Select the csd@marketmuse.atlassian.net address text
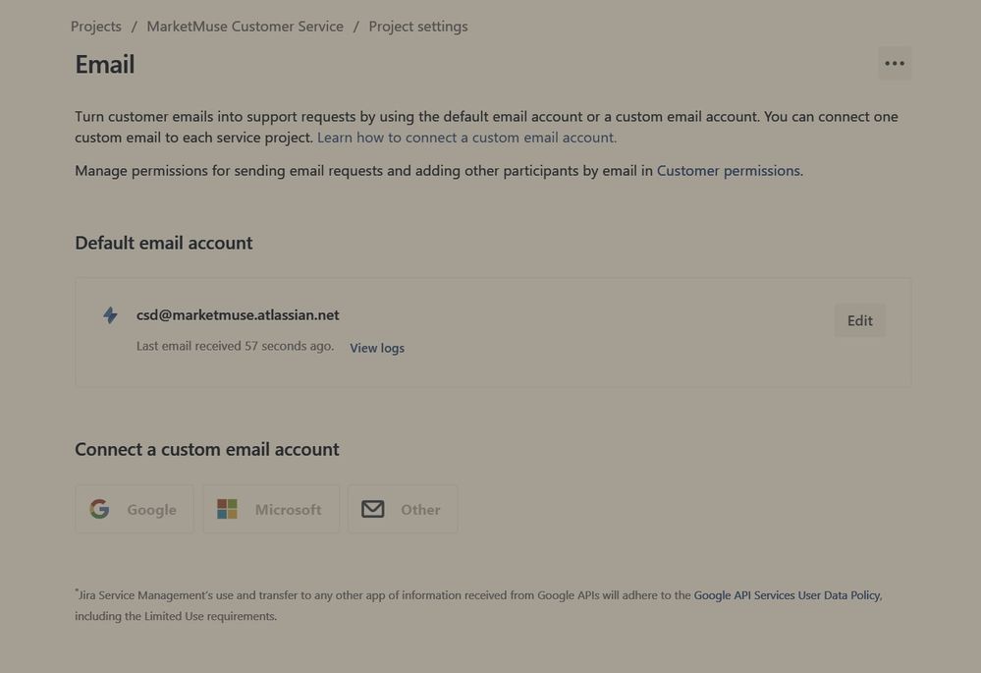This screenshot has height=673, width=981. (x=238, y=315)
